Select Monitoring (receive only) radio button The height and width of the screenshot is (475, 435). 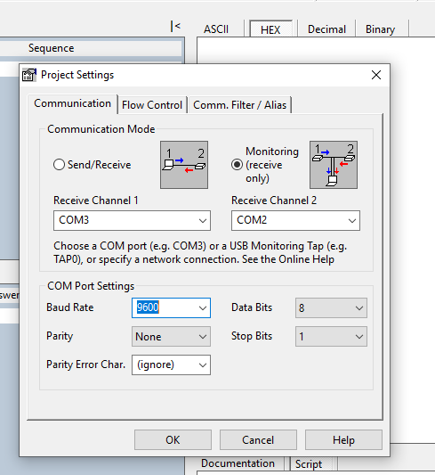pos(237,165)
